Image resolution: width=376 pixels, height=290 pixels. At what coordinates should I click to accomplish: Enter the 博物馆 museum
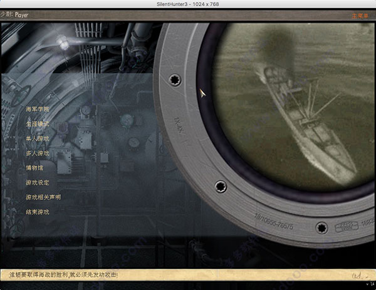point(34,168)
